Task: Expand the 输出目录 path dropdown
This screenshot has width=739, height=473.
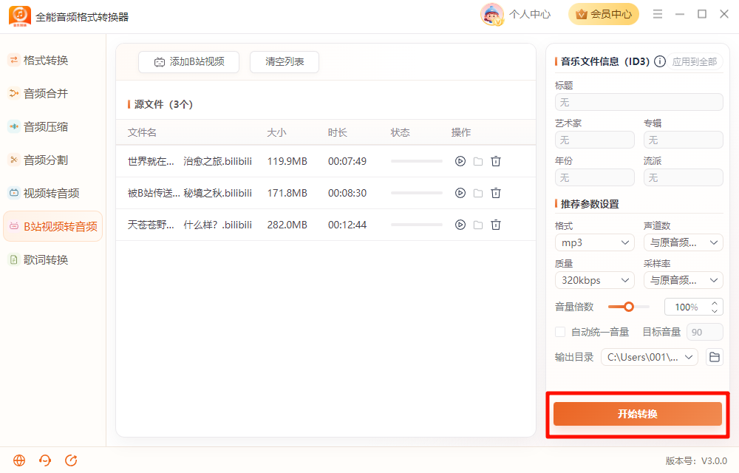Action: point(650,357)
